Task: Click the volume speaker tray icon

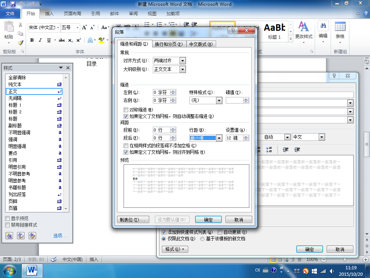Action: tap(332, 271)
